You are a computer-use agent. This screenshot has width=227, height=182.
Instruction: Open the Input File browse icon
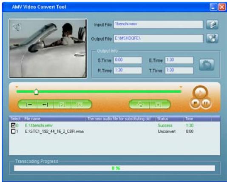[x=212, y=25]
